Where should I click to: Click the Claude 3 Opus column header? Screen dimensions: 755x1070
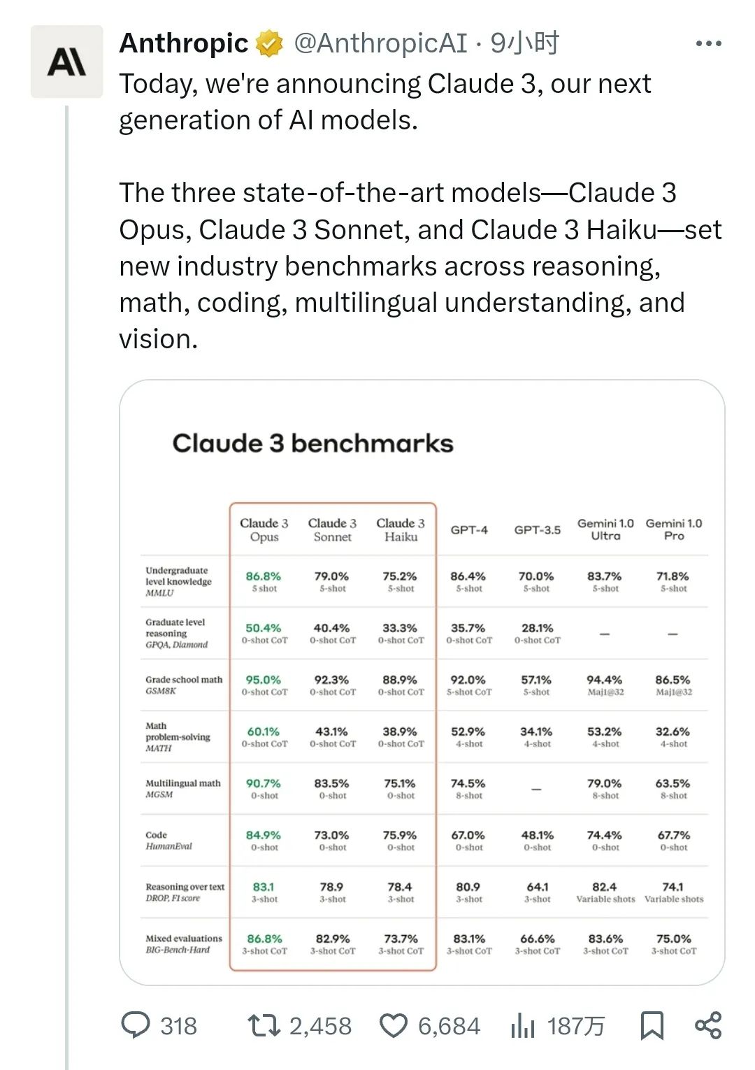point(264,530)
